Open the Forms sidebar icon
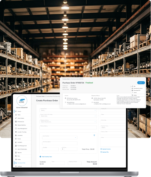 click(16, 139)
